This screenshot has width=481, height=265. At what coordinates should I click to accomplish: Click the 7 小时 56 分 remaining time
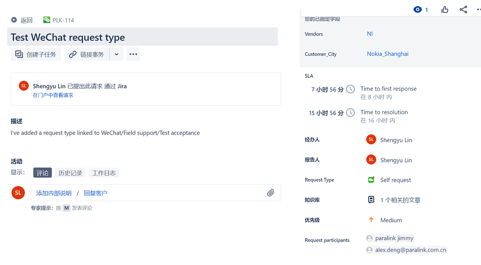[x=327, y=89]
